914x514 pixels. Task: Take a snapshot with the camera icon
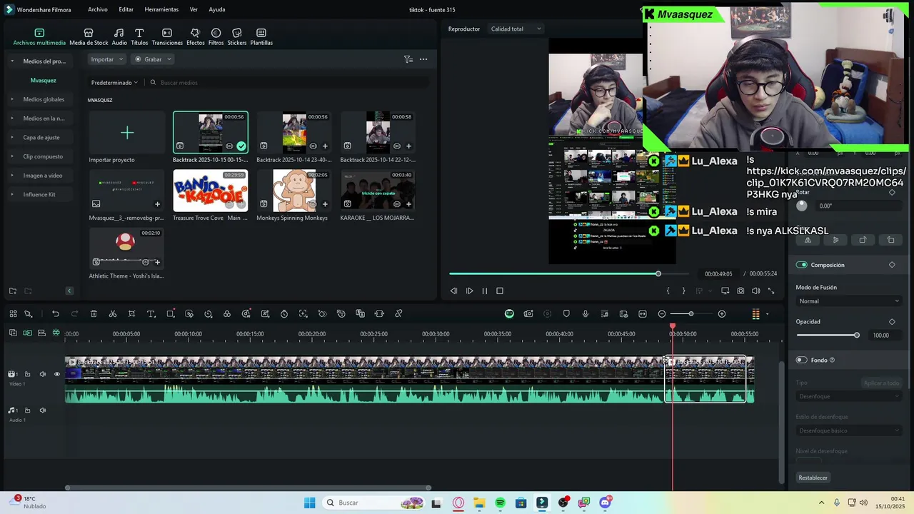[740, 291]
